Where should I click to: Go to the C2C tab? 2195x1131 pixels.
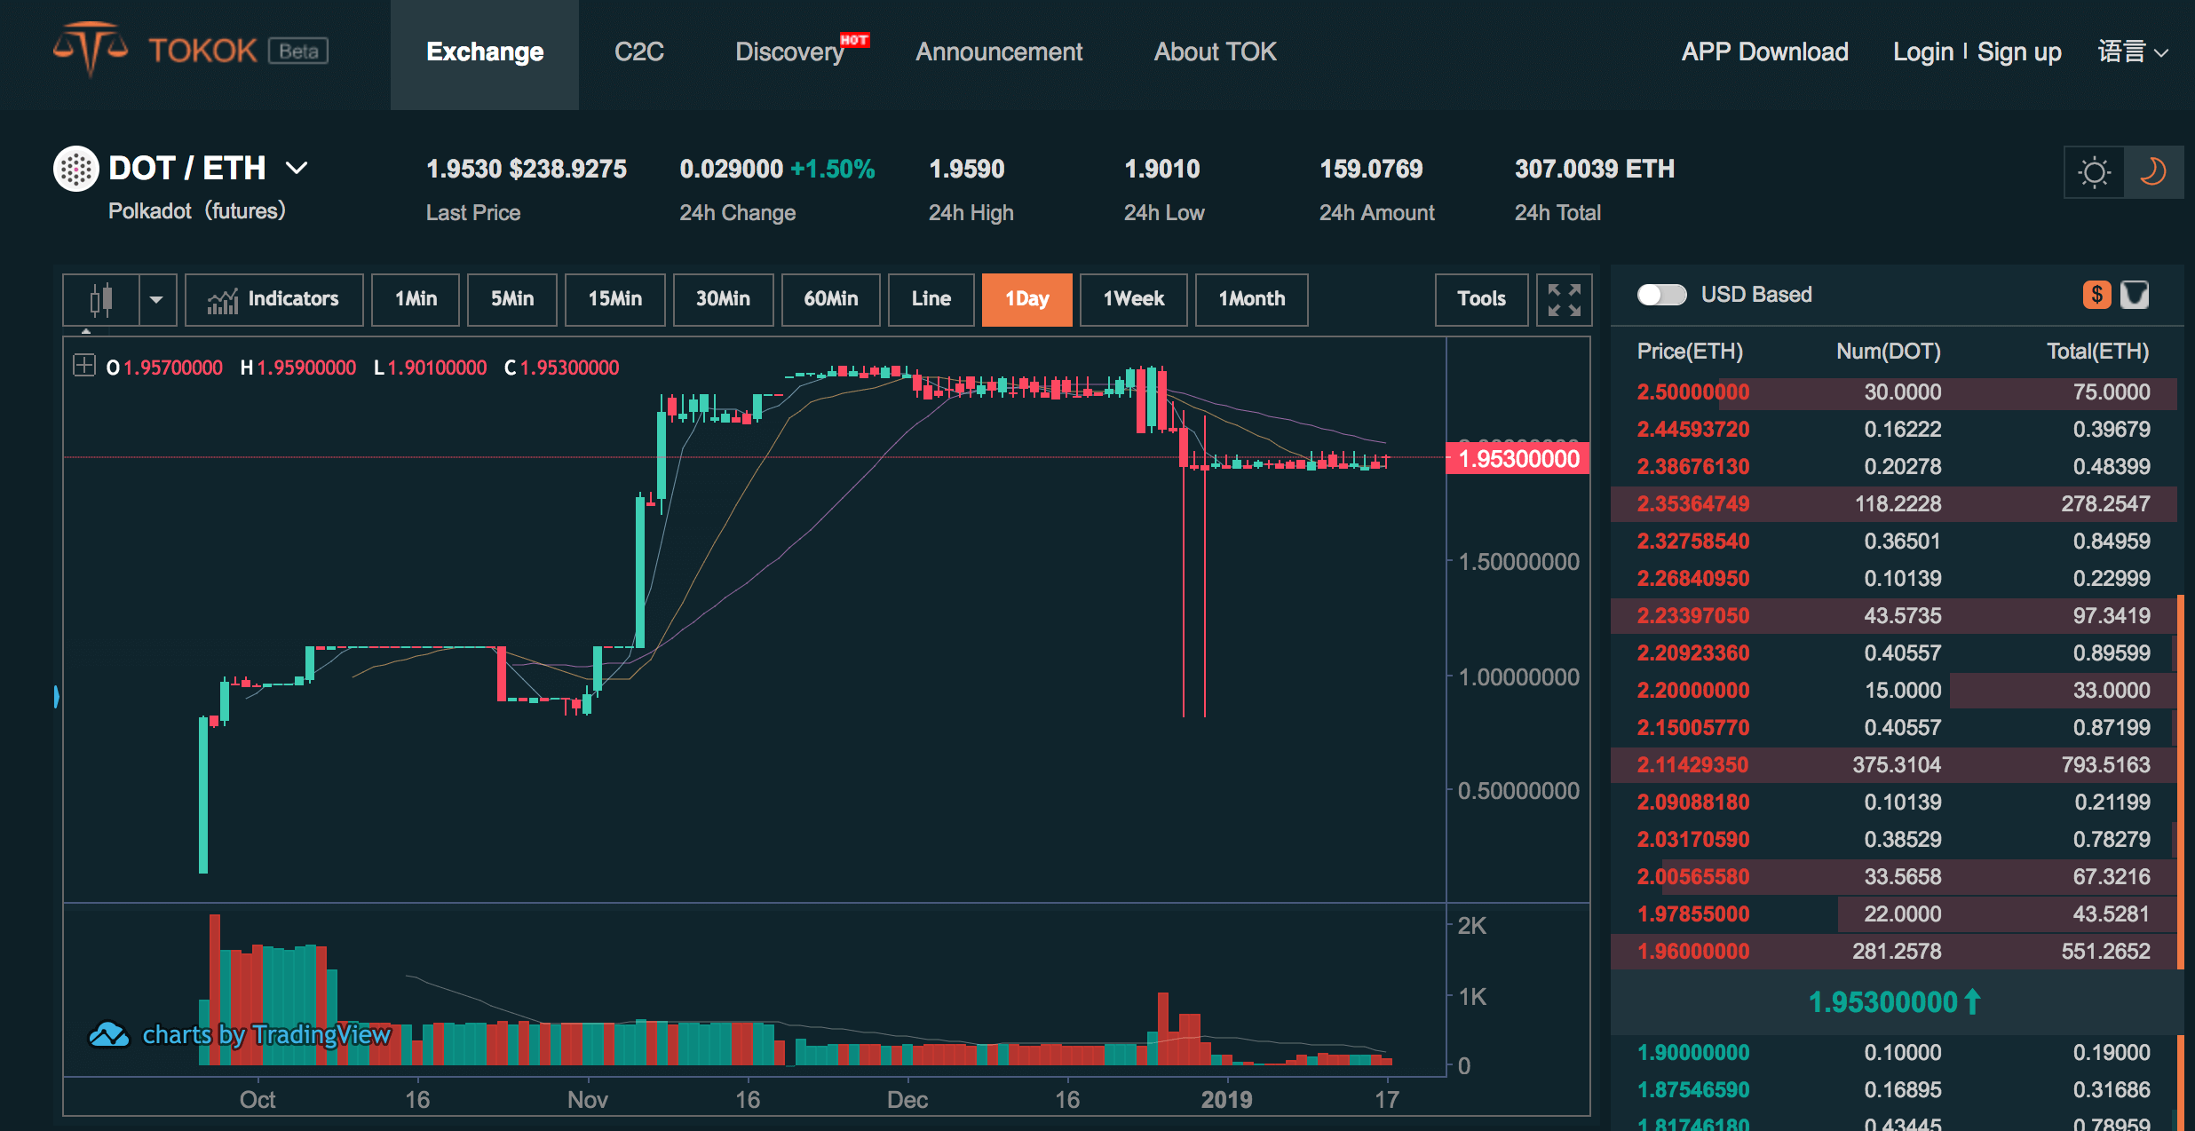(638, 52)
